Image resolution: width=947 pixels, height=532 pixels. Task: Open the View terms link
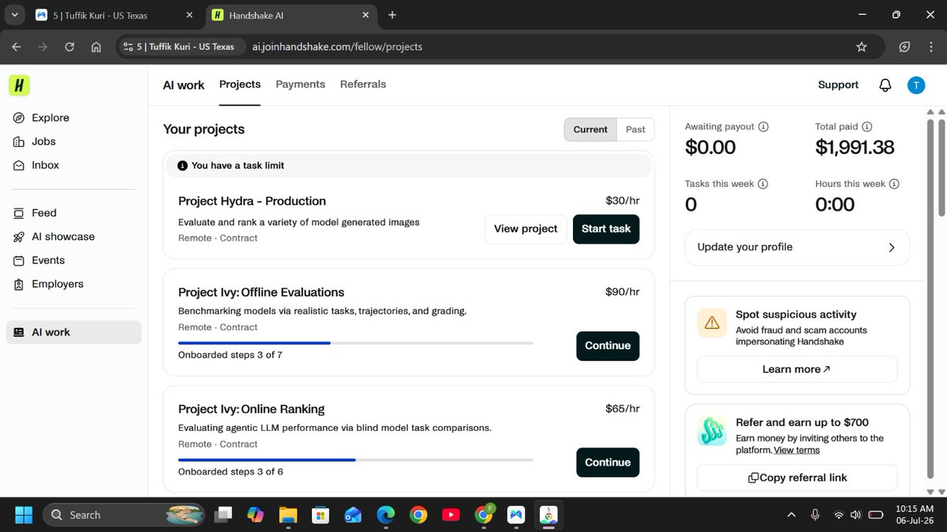click(x=796, y=450)
